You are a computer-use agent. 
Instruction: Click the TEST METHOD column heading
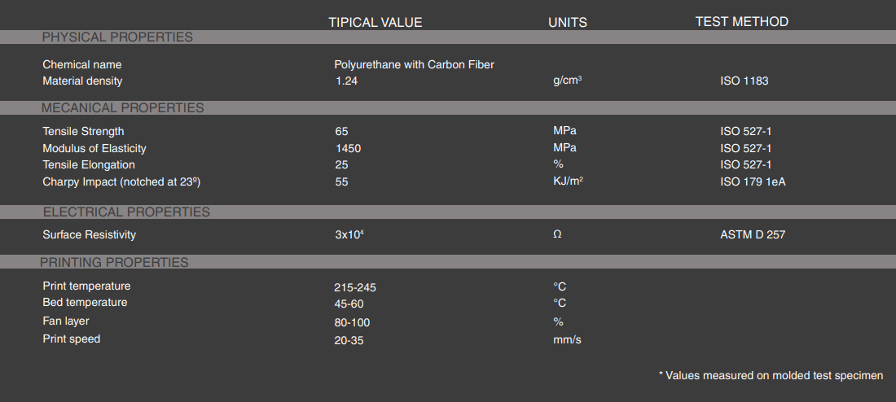click(x=741, y=22)
